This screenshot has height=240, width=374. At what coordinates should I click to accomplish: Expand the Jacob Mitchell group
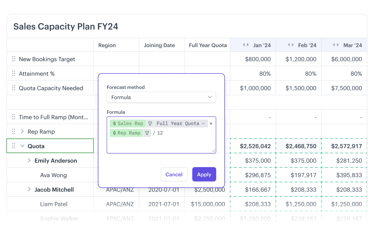29,189
